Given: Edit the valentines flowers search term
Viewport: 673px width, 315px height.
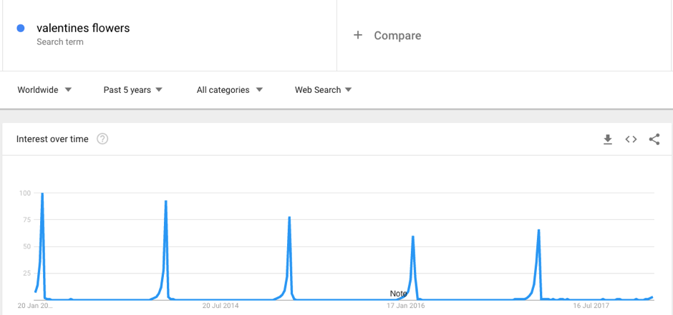Looking at the screenshot, I should (83, 29).
